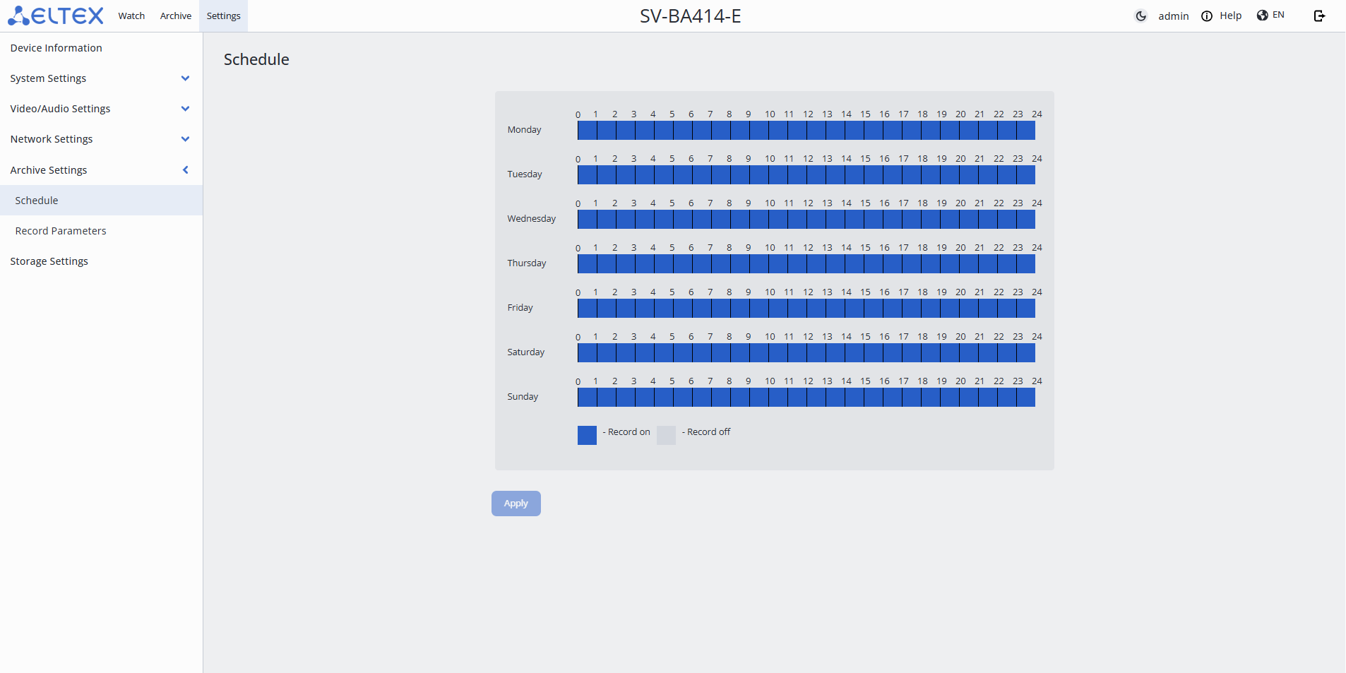This screenshot has height=673, width=1346.
Task: Expand the Video/Audio Settings section
Action: pyautogui.click(x=185, y=109)
